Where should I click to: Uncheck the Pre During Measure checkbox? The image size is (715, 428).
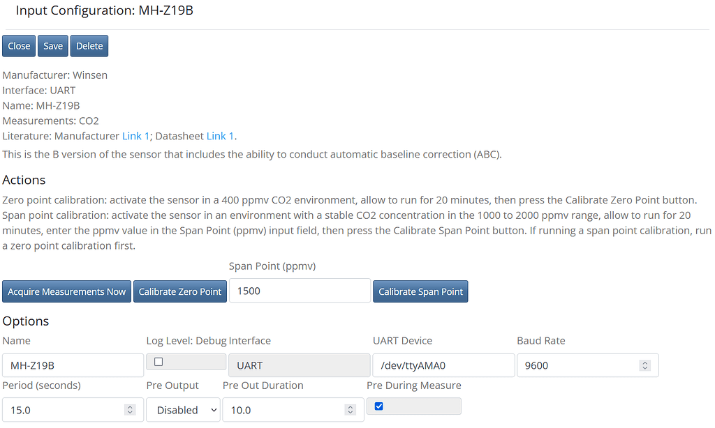(379, 406)
